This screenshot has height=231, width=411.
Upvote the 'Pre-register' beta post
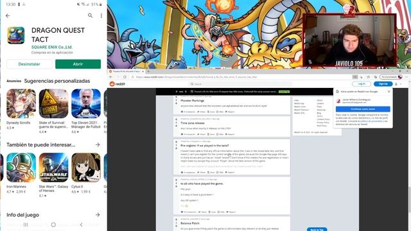176,142
